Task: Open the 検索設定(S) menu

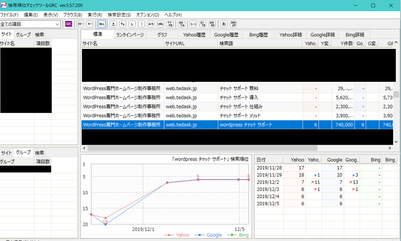Action: click(x=119, y=15)
